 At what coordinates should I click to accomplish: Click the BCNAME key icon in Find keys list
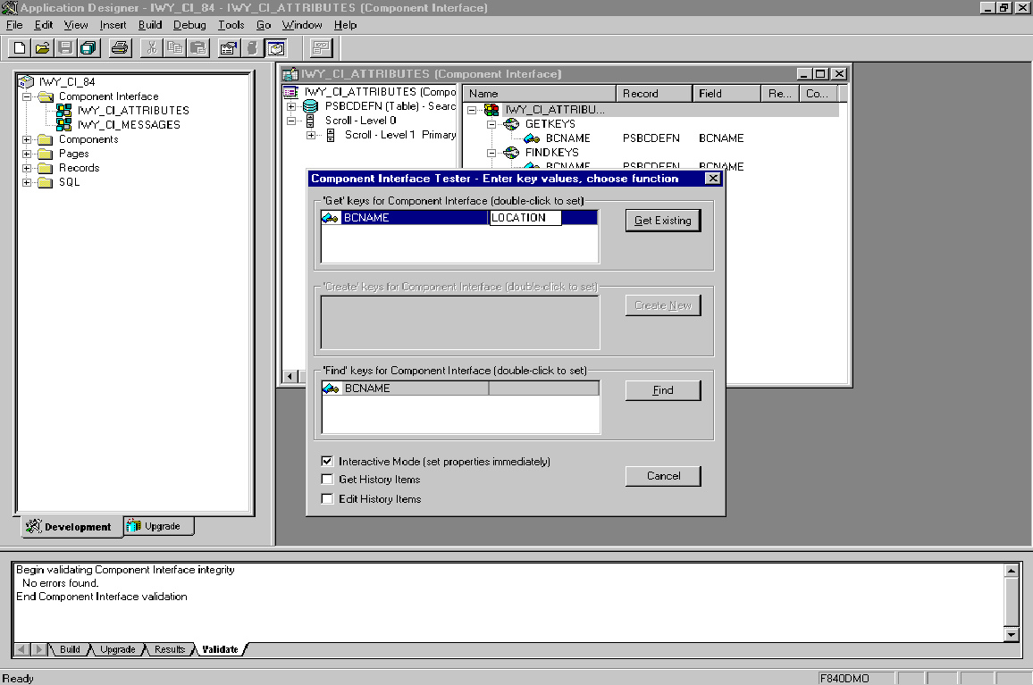[x=331, y=388]
